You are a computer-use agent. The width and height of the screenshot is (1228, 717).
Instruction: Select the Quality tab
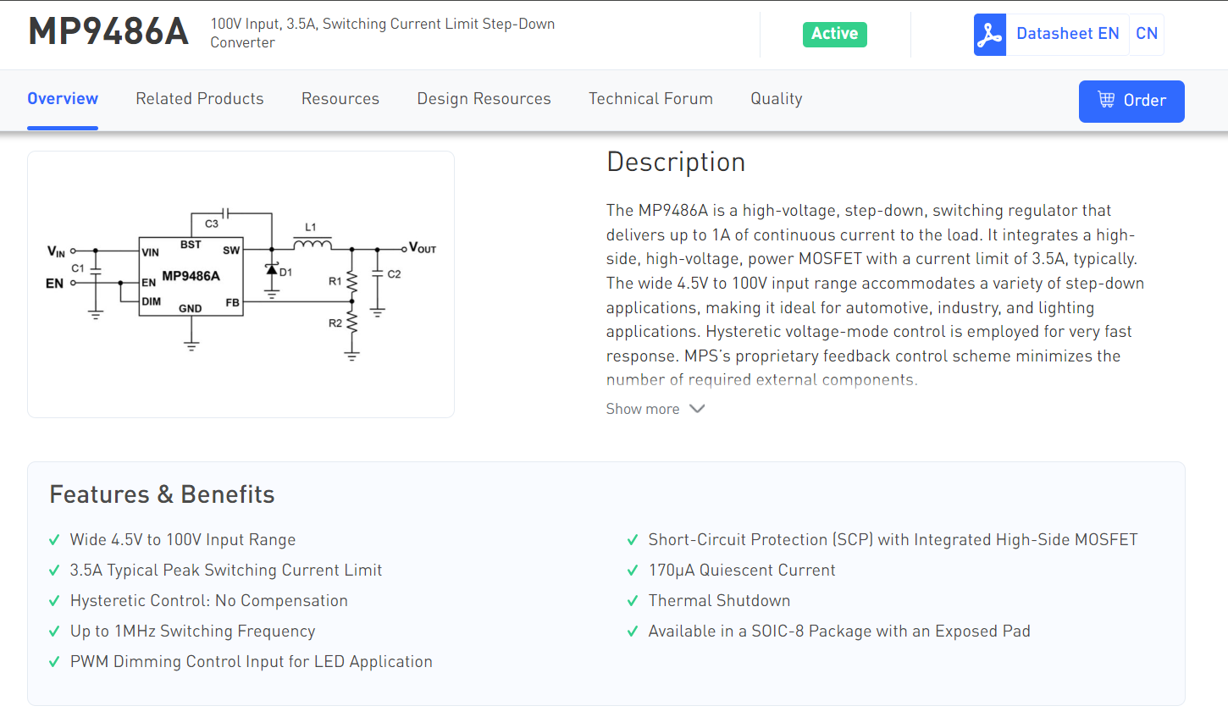776,99
